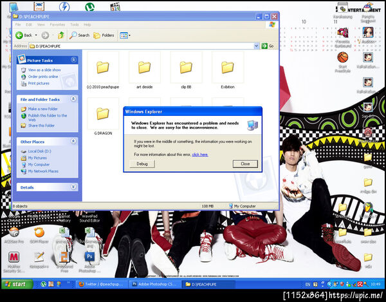Image resolution: width=386 pixels, height=302 pixels.
Task: Collapse the Other Places panel
Action: 73,141
